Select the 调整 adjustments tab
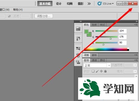The image size is (139, 101). point(86,55)
